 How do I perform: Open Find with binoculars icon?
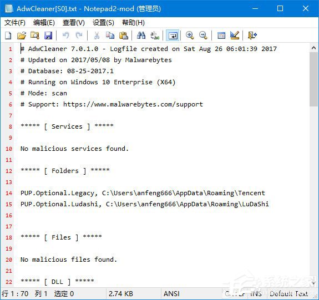point(141,35)
